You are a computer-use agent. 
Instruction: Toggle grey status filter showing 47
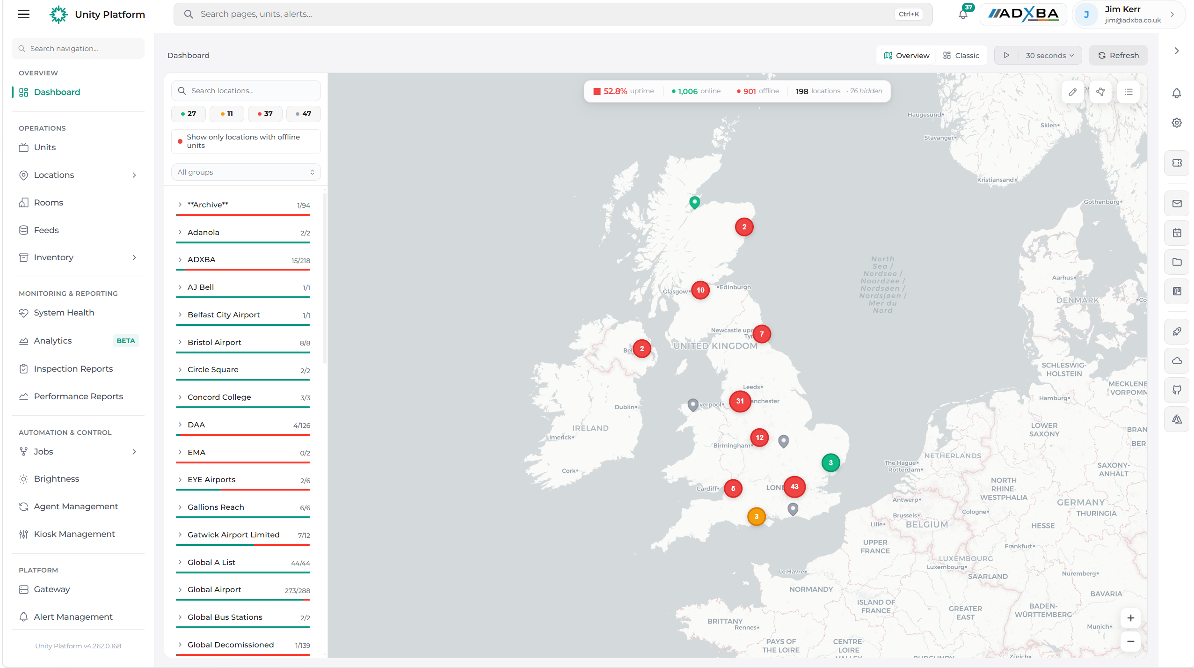(303, 114)
